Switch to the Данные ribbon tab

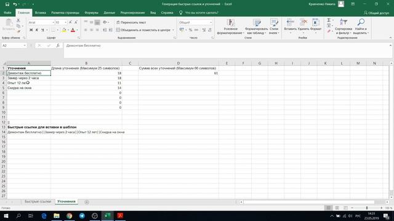[110, 12]
